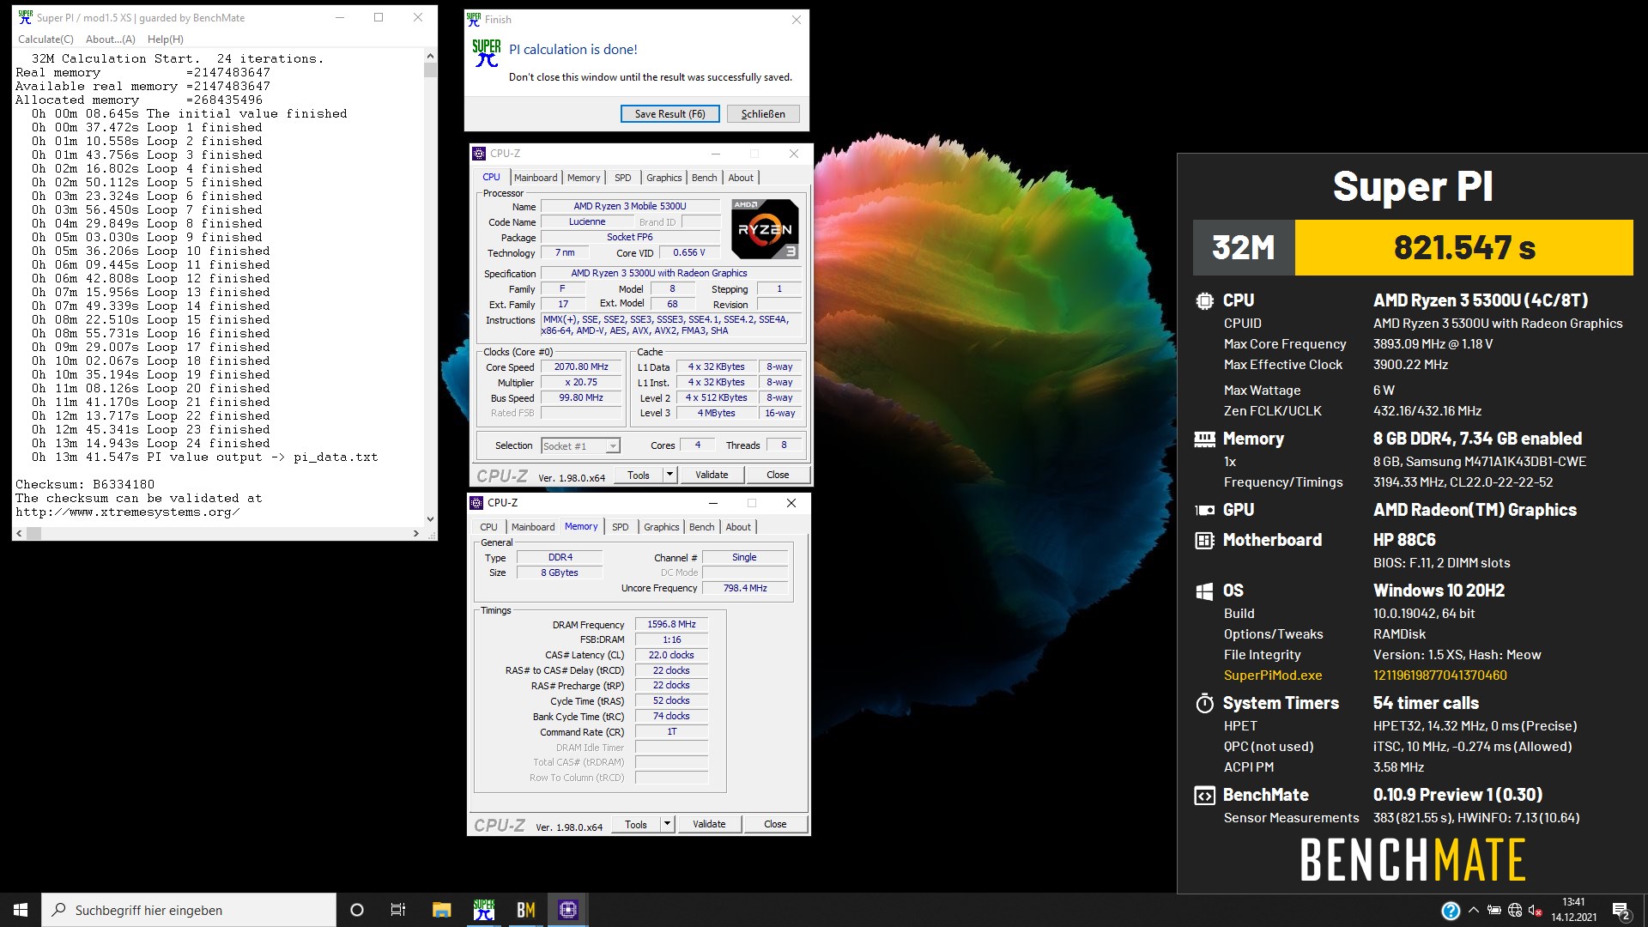The height and width of the screenshot is (927, 1648).
Task: Expand Tools dropdown arrow in lower CPU-Z
Action: click(667, 825)
